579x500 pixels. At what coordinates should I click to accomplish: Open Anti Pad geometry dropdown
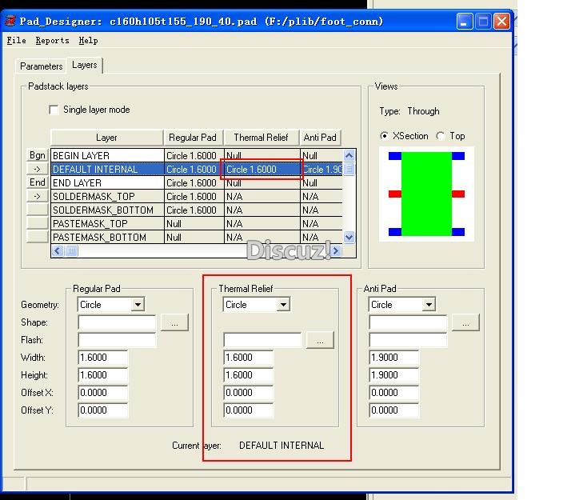(x=429, y=305)
